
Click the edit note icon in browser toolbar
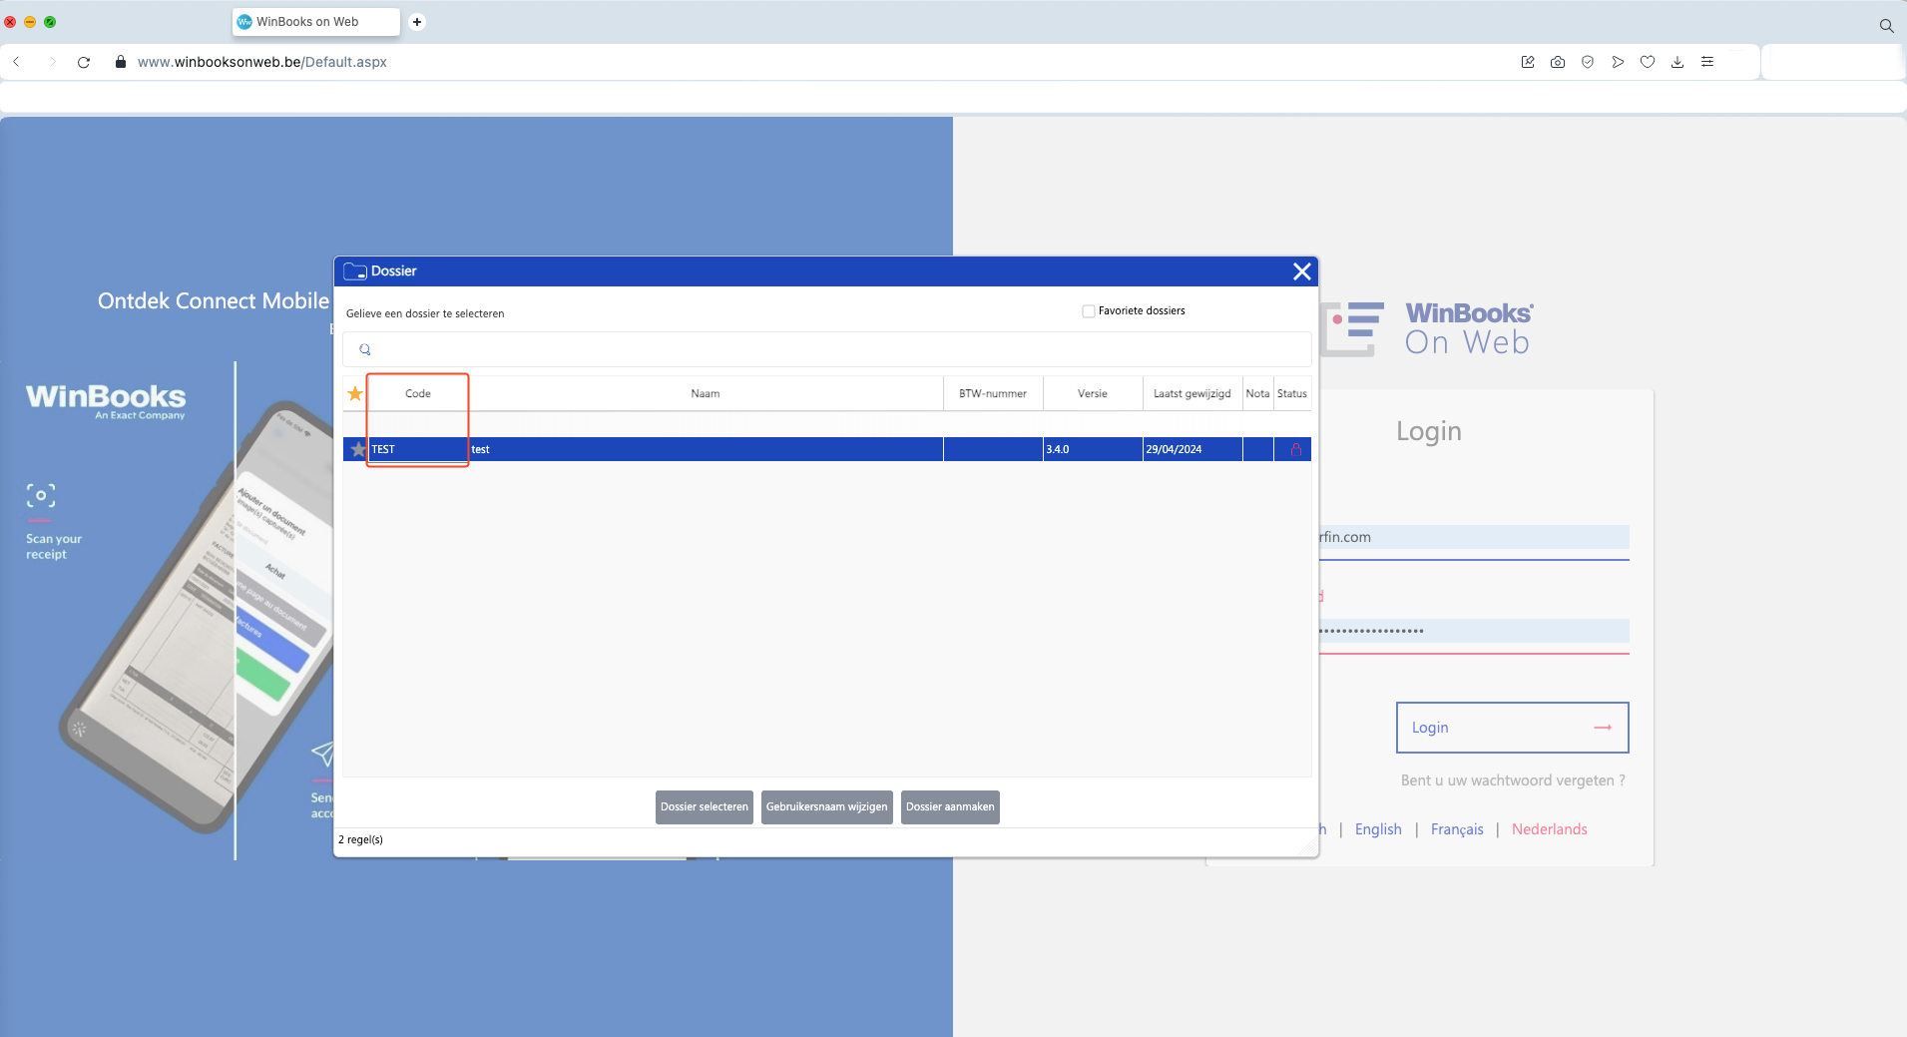tap(1528, 62)
